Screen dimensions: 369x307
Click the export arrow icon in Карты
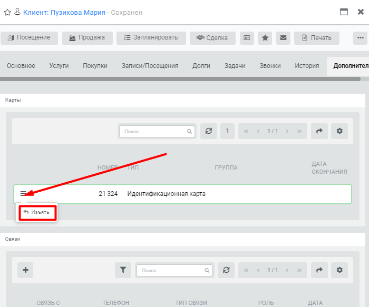click(319, 131)
